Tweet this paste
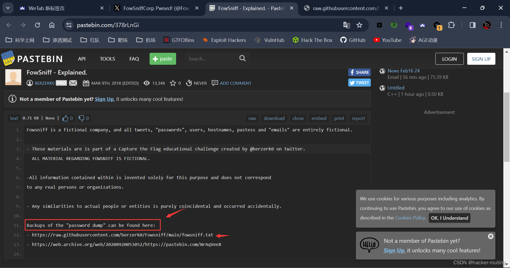Image resolution: width=510 pixels, height=268 pixels. pos(359,83)
